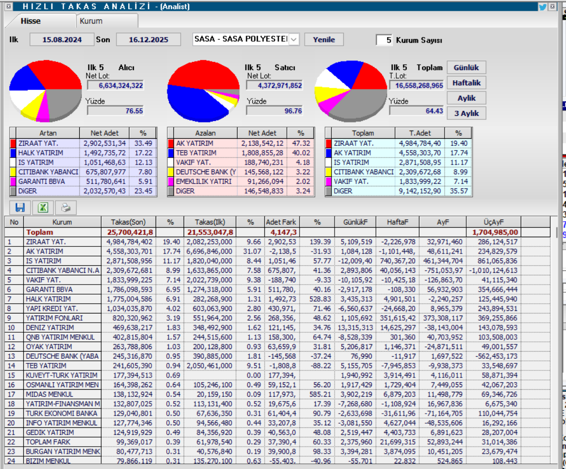Click the Kurum Sayısı number field

(x=384, y=40)
